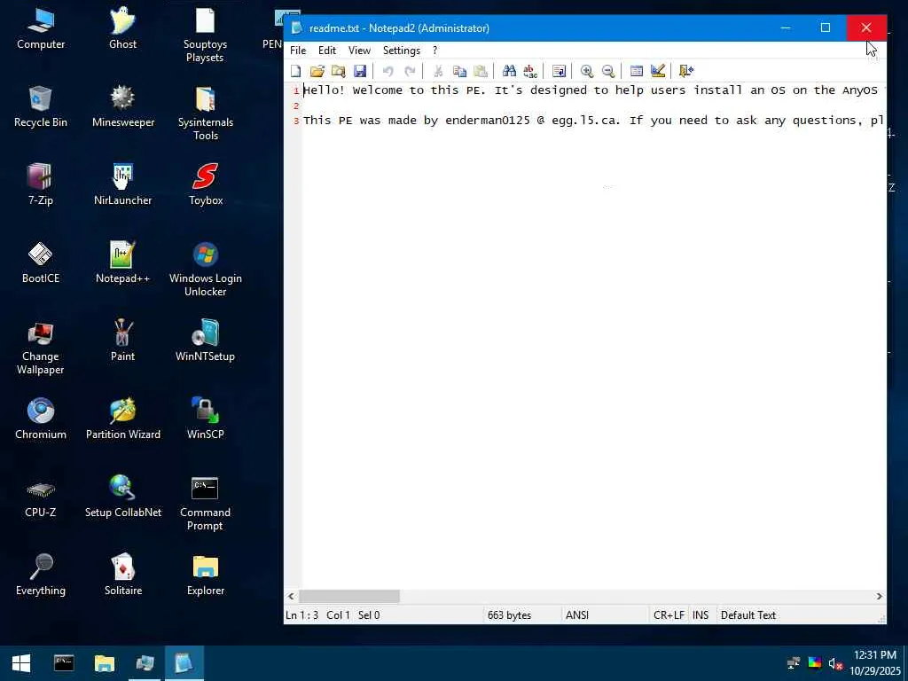Select the NirLauncher desktop icon
Screen dimensions: 908x681
click(x=122, y=185)
